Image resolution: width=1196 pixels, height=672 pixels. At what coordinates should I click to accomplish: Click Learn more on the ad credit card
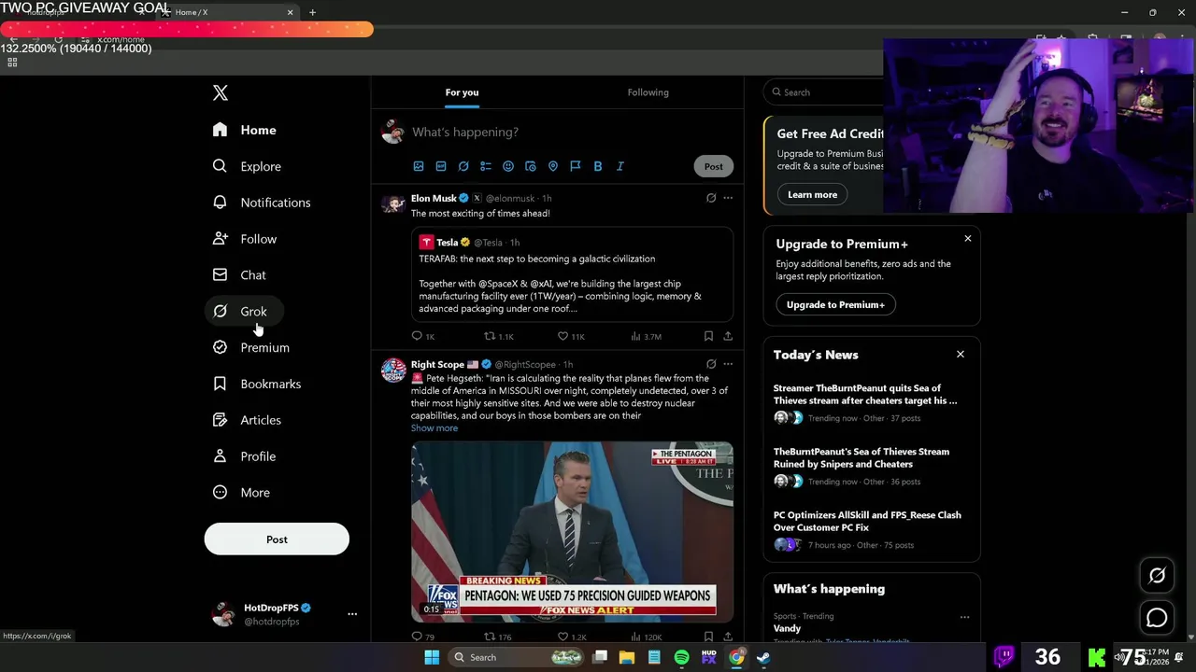[x=812, y=194]
